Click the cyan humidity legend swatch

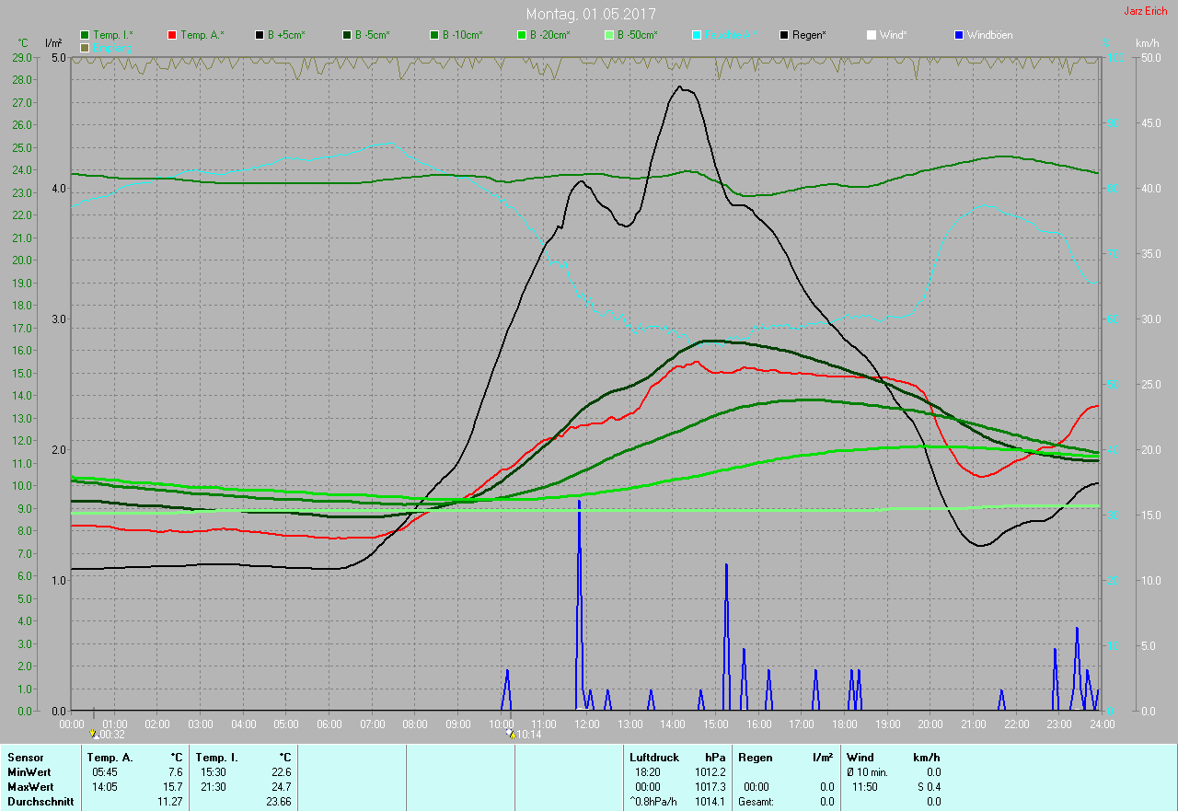tap(697, 35)
